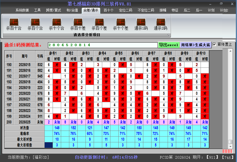
Task: Toggle the 窗体置上 checkbox
Action: [215, 44]
